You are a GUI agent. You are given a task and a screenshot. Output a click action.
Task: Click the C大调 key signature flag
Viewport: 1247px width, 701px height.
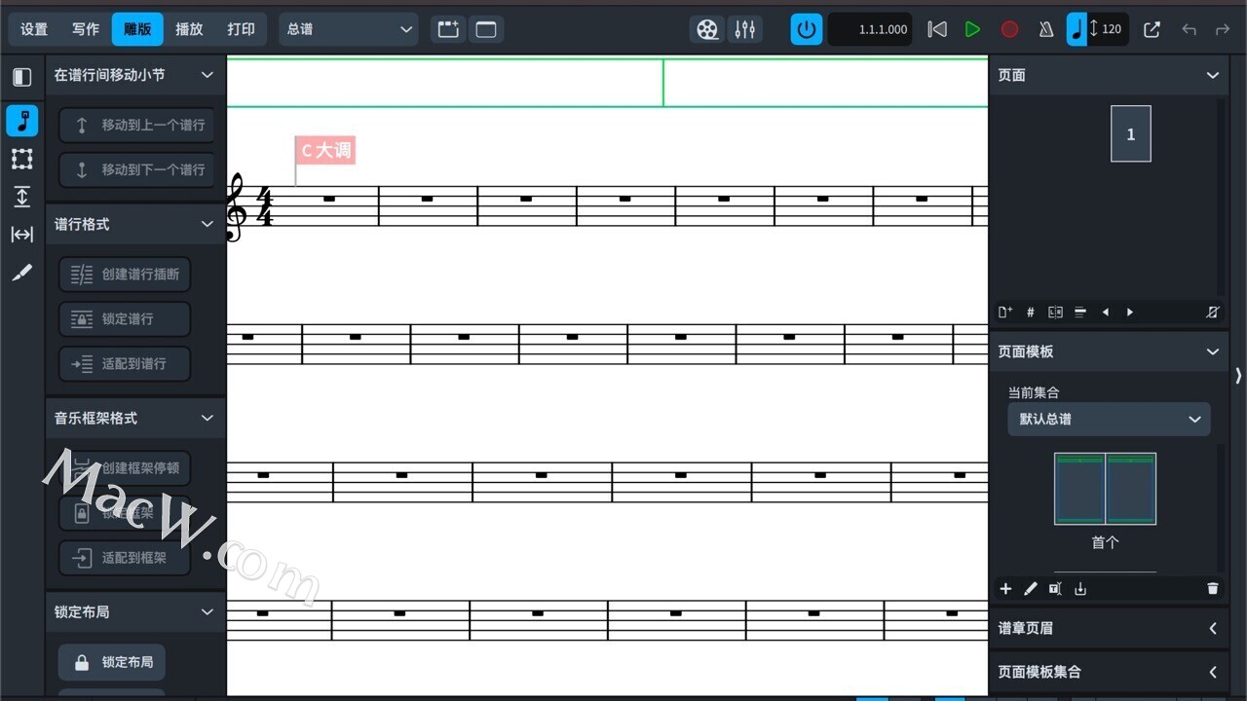coord(325,151)
